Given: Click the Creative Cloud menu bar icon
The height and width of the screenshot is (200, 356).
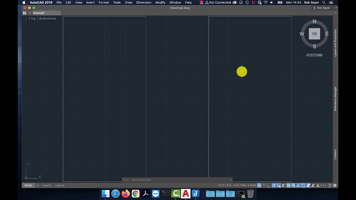Looking at the screenshot, I should point(235,2).
